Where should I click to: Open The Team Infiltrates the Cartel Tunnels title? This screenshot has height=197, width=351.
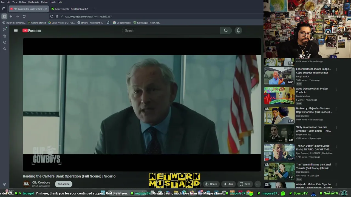click(x=313, y=166)
